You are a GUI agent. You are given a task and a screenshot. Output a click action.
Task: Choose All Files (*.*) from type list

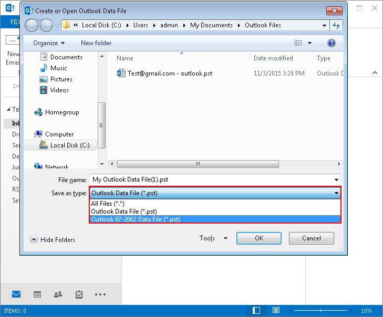215,204
